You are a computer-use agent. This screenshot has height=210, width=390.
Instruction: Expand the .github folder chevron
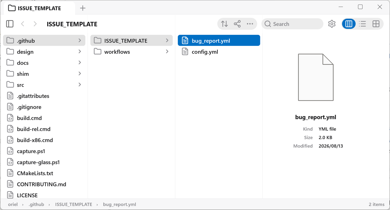click(x=80, y=41)
